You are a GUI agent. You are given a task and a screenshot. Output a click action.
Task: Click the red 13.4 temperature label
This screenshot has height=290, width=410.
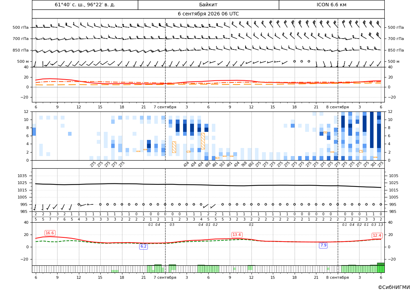[x=237, y=235]
